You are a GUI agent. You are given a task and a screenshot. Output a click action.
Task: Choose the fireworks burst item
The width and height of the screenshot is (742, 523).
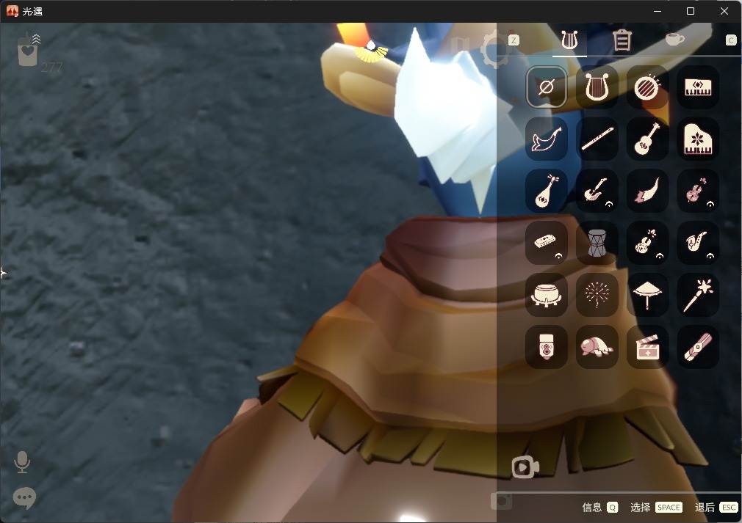(x=597, y=295)
